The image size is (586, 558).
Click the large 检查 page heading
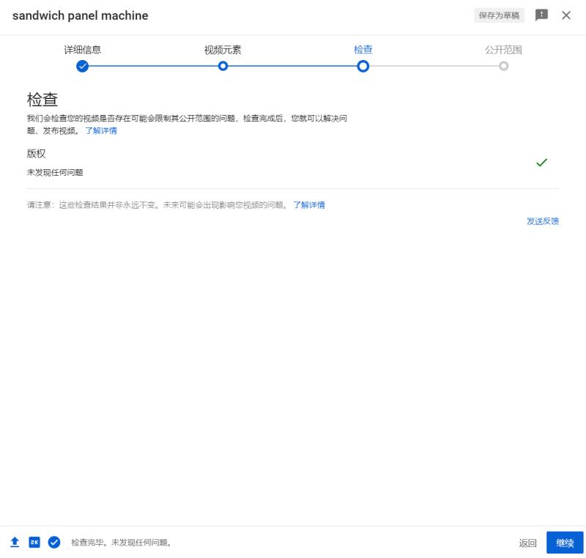click(42, 100)
